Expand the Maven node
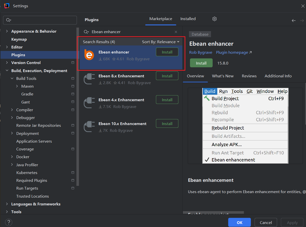The height and width of the screenshot is (227, 306). (17, 86)
